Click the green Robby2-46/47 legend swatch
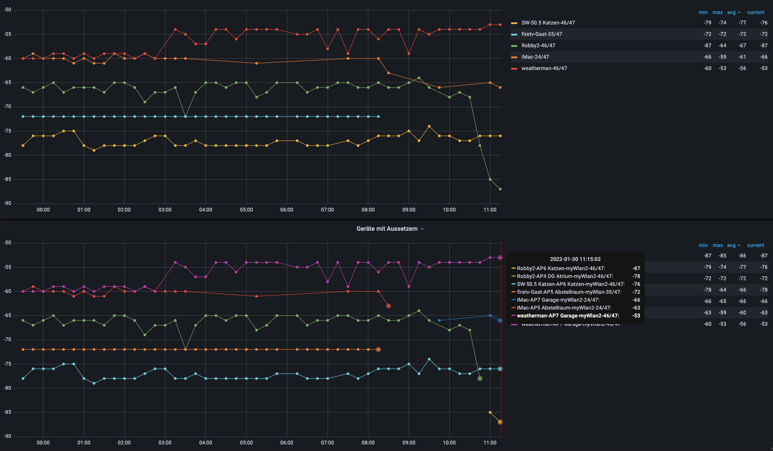 point(514,46)
